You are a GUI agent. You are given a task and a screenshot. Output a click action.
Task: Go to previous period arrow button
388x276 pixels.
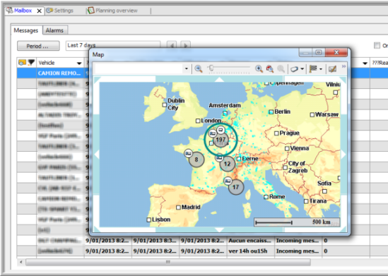pyautogui.click(x=172, y=45)
